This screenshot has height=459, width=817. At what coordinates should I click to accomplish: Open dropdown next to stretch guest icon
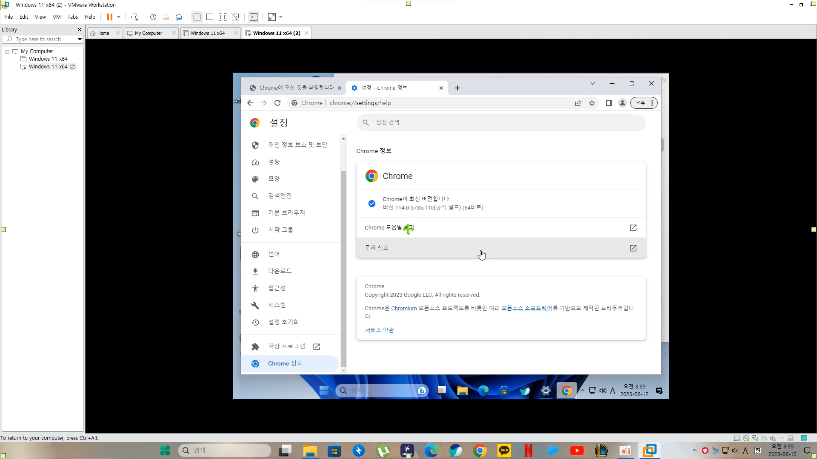point(281,17)
